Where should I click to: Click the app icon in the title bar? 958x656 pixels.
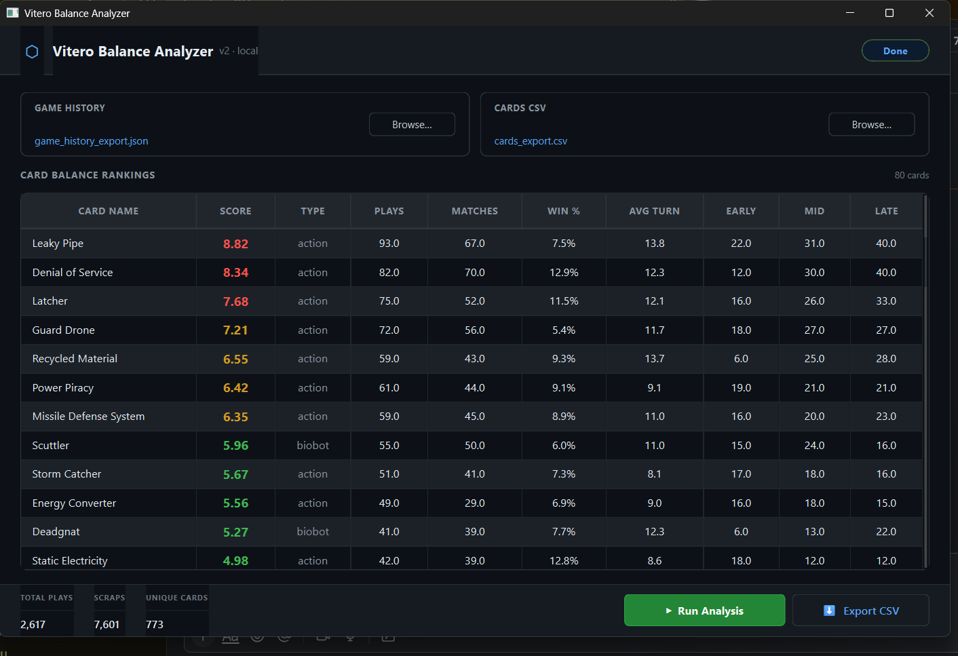pos(12,13)
